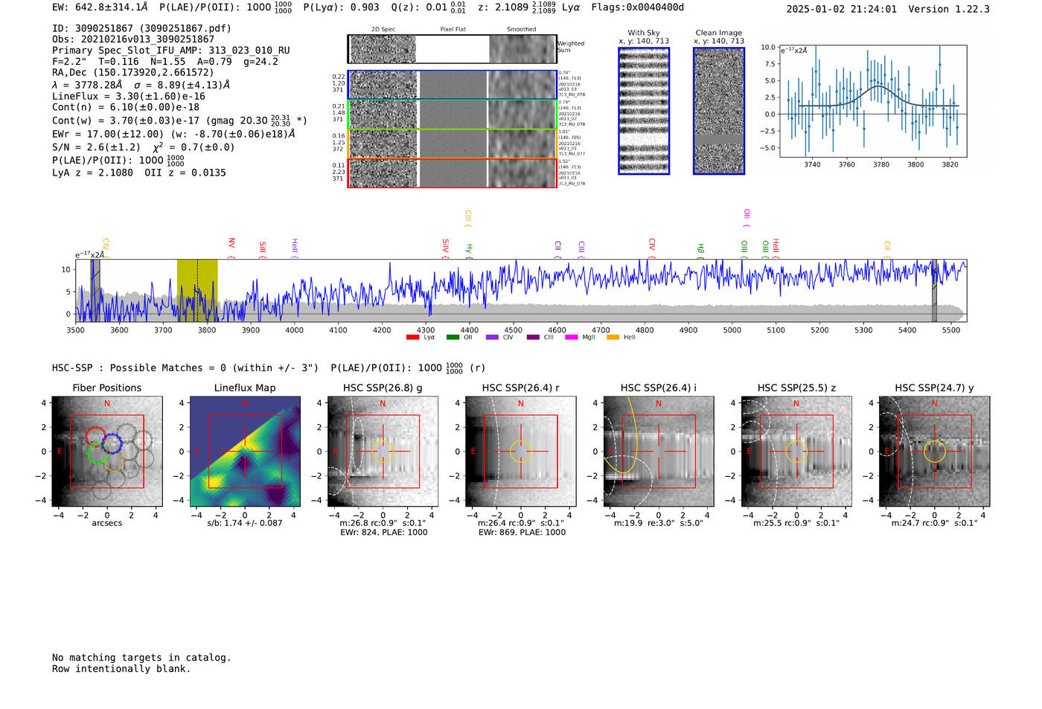The height and width of the screenshot is (709, 1042).
Task: Click the "Obs: 20210216v013_3090251867" line
Action: [x=133, y=39]
